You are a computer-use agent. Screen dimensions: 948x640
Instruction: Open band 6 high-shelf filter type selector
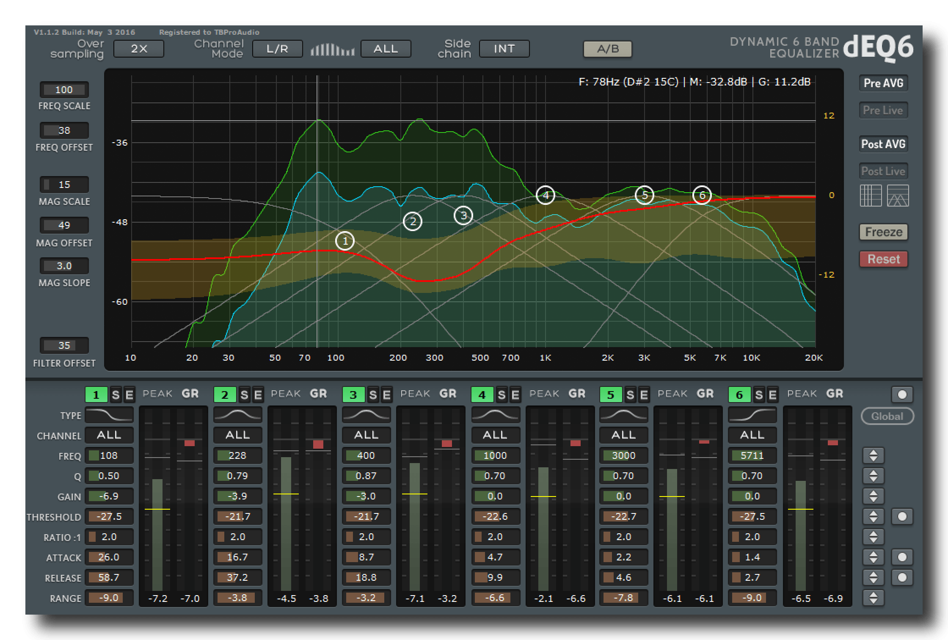click(x=752, y=415)
